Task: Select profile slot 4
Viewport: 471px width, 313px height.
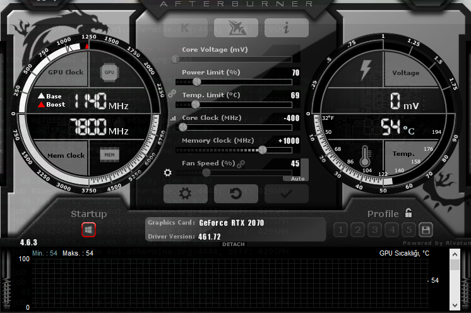Action: point(392,230)
